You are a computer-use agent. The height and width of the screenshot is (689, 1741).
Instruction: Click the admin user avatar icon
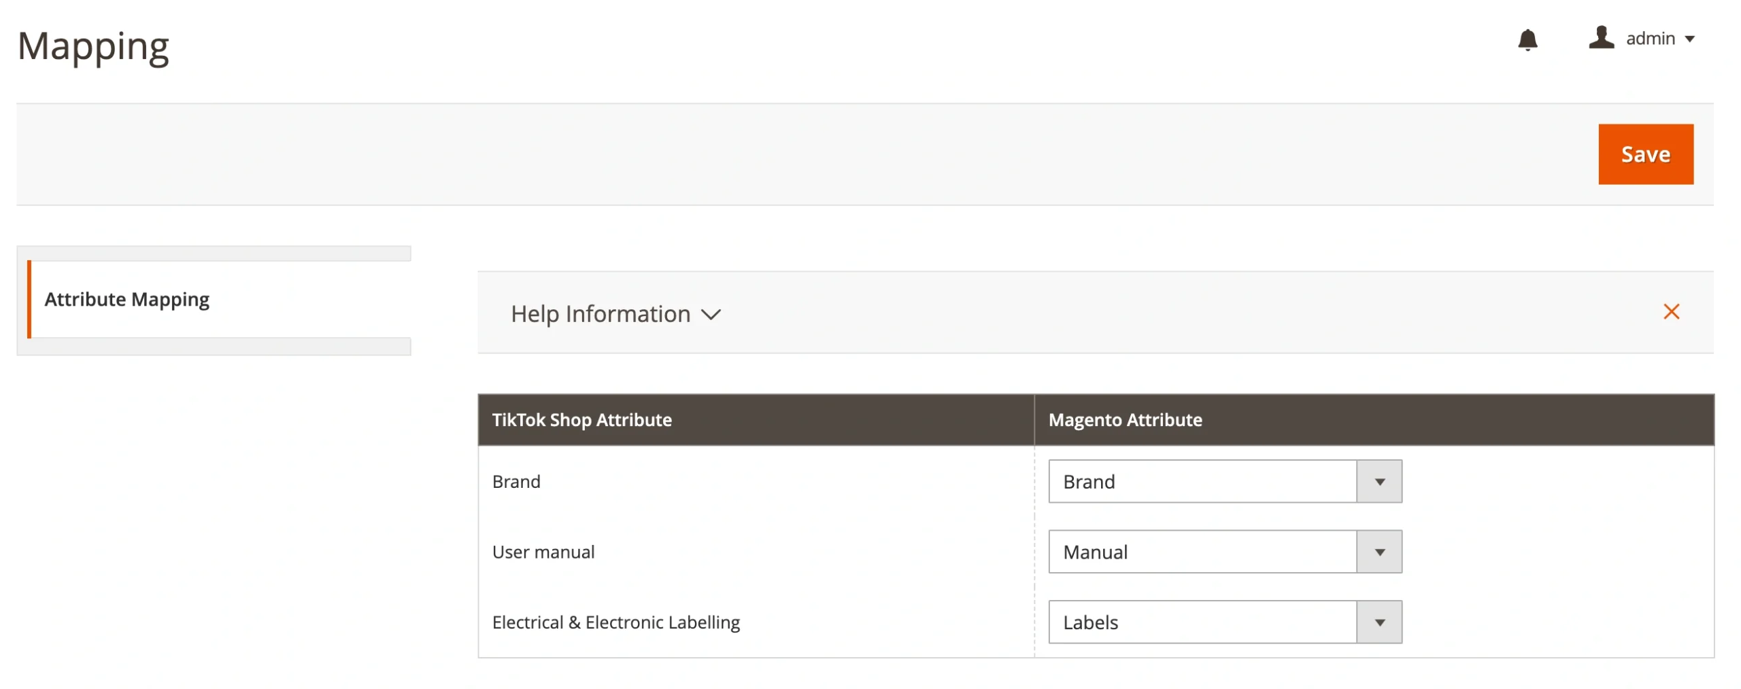click(x=1602, y=39)
